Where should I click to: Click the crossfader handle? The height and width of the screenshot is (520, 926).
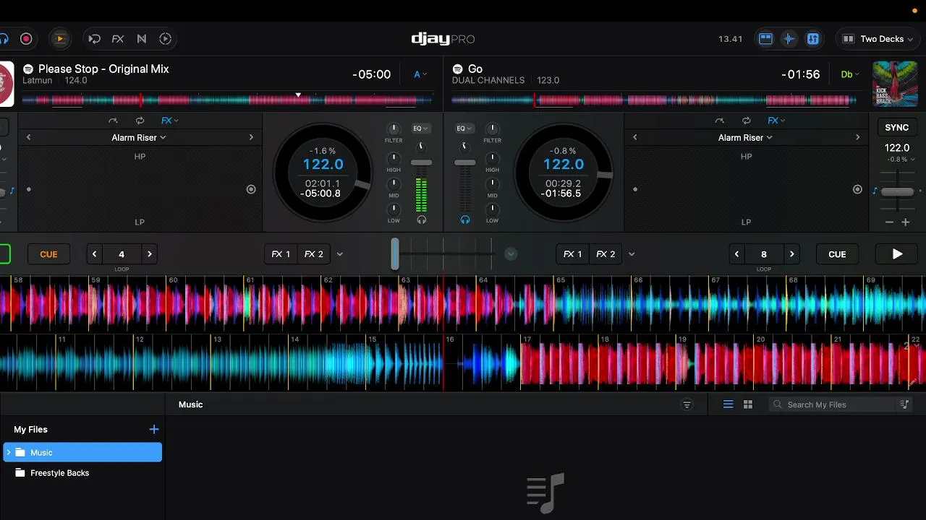395,254
